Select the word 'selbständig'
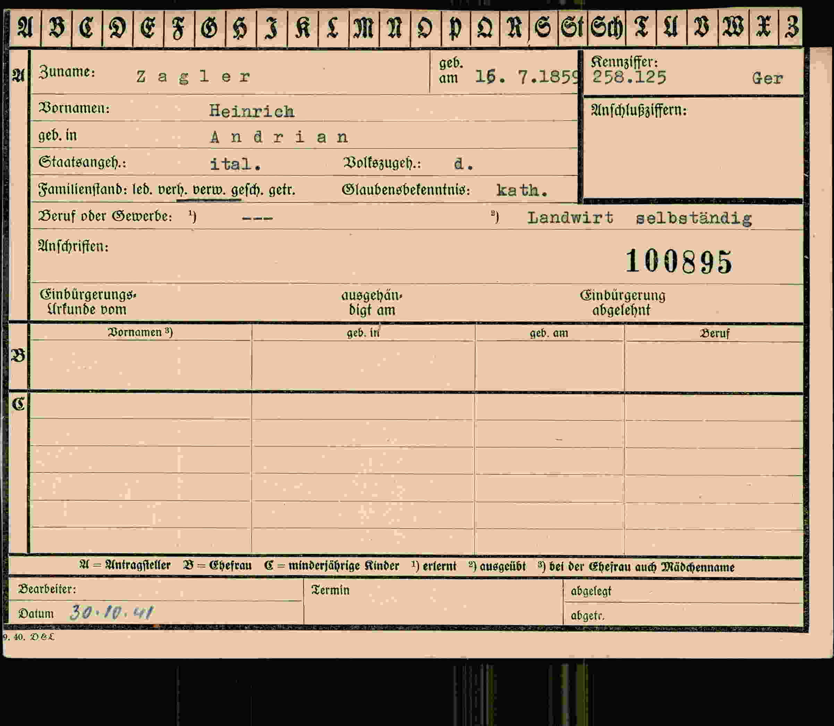 coord(693,219)
